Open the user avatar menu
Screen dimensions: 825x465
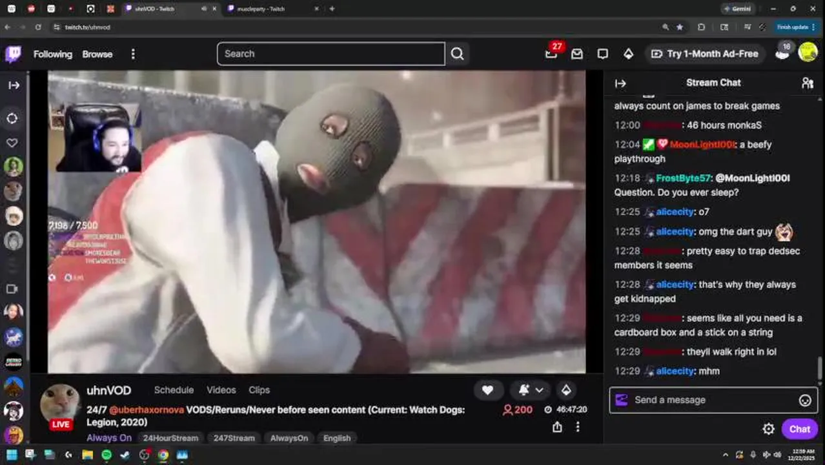point(808,53)
